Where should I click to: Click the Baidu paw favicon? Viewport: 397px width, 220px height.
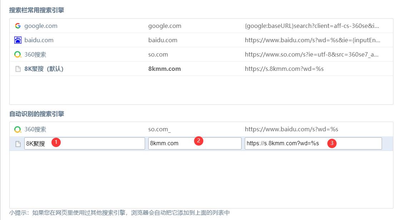coord(18,40)
